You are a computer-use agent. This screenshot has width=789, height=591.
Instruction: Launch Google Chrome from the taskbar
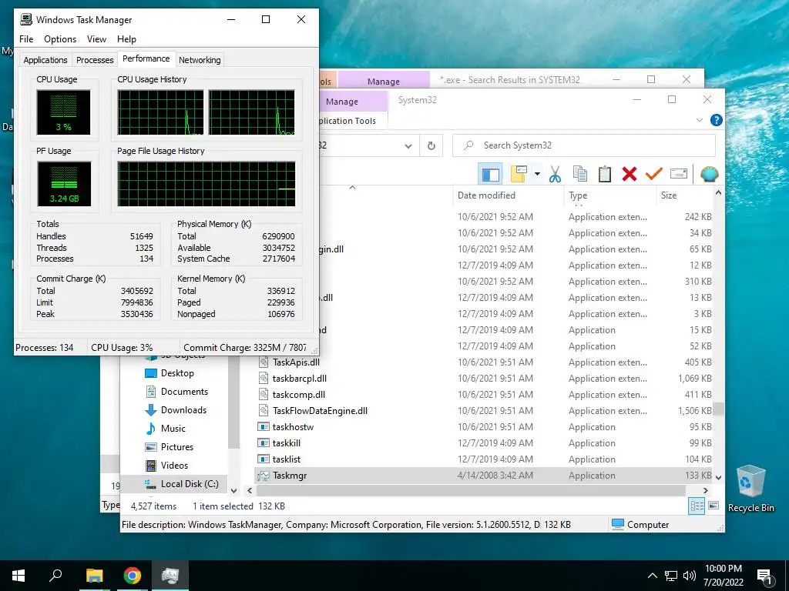[133, 576]
